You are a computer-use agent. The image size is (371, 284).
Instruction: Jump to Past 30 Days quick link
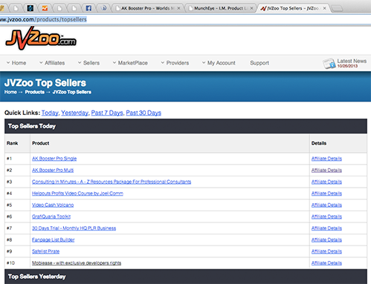pyautogui.click(x=143, y=113)
